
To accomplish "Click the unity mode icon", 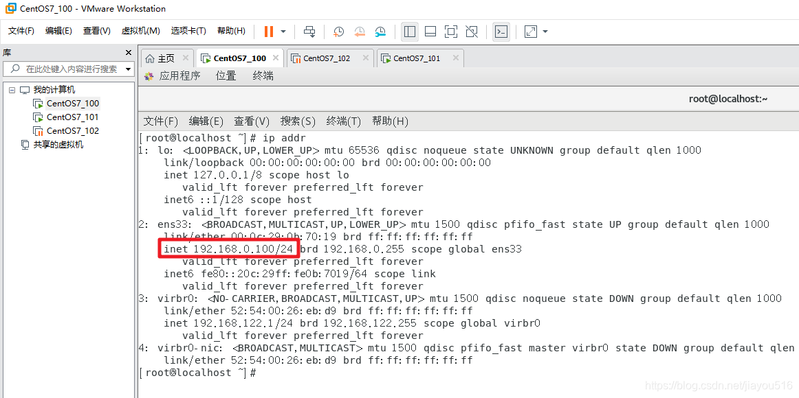I will (x=472, y=32).
